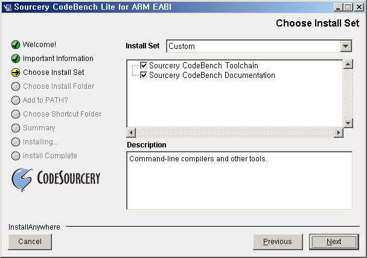Viewport: 367px width, 258px height.
Task: Click the Next button
Action: pos(334,242)
